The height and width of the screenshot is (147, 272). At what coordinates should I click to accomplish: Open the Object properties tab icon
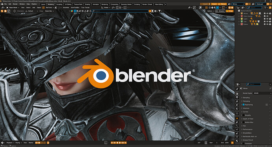[237, 118]
